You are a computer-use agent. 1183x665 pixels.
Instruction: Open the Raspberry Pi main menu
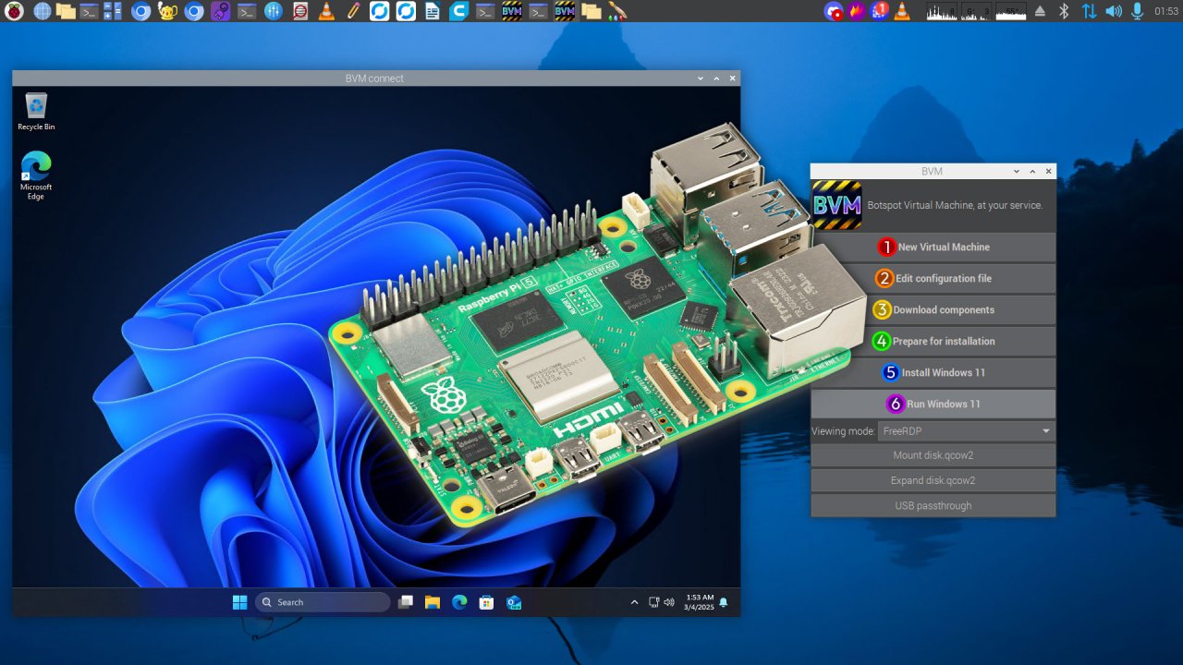15,11
